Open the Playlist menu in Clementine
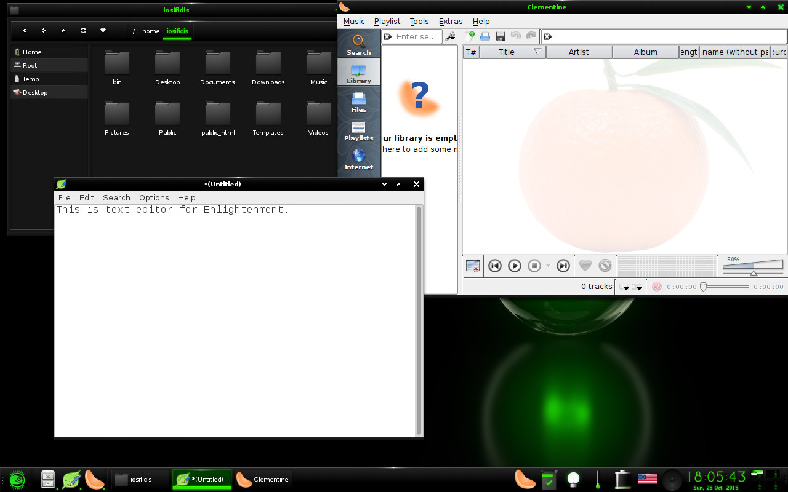The height and width of the screenshot is (492, 788). pos(387,22)
